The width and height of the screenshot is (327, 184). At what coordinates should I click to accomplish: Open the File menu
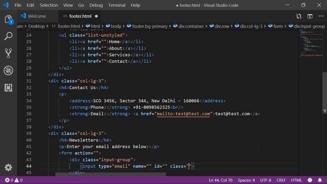pyautogui.click(x=18, y=5)
